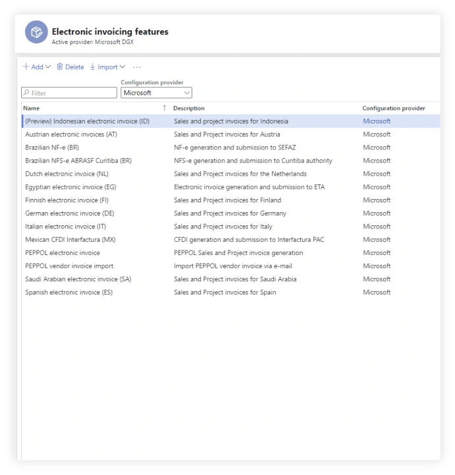Expand the Import dropdown chevron

[x=122, y=67]
